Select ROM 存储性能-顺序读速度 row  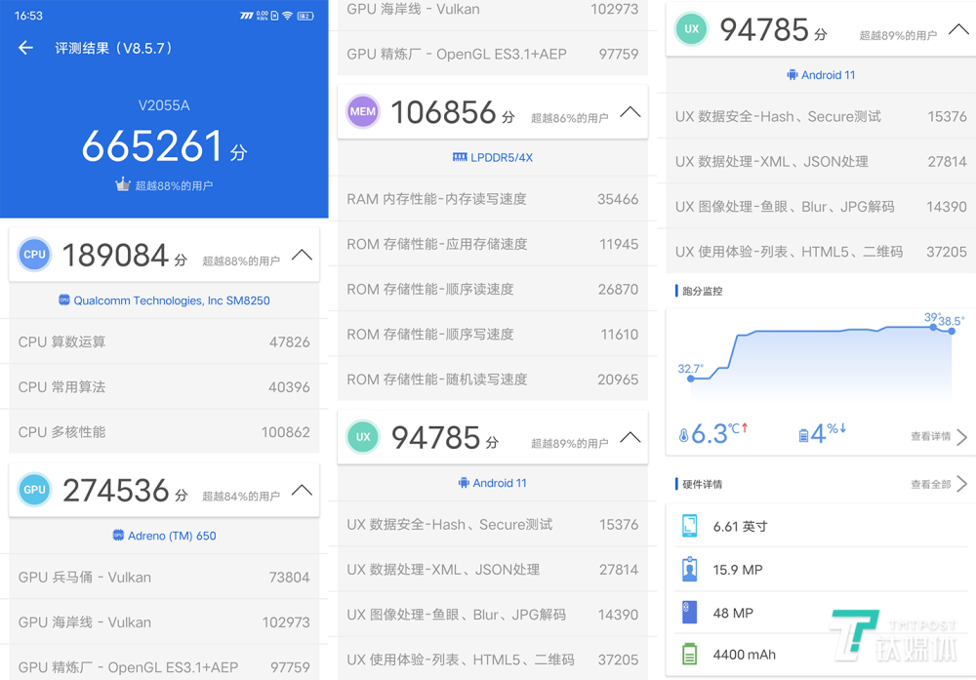point(493,289)
